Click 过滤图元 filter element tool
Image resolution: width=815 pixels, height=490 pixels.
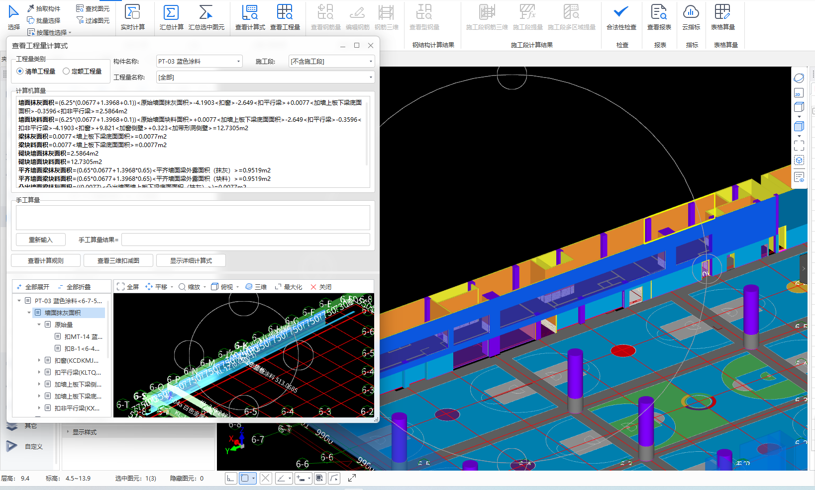click(93, 20)
